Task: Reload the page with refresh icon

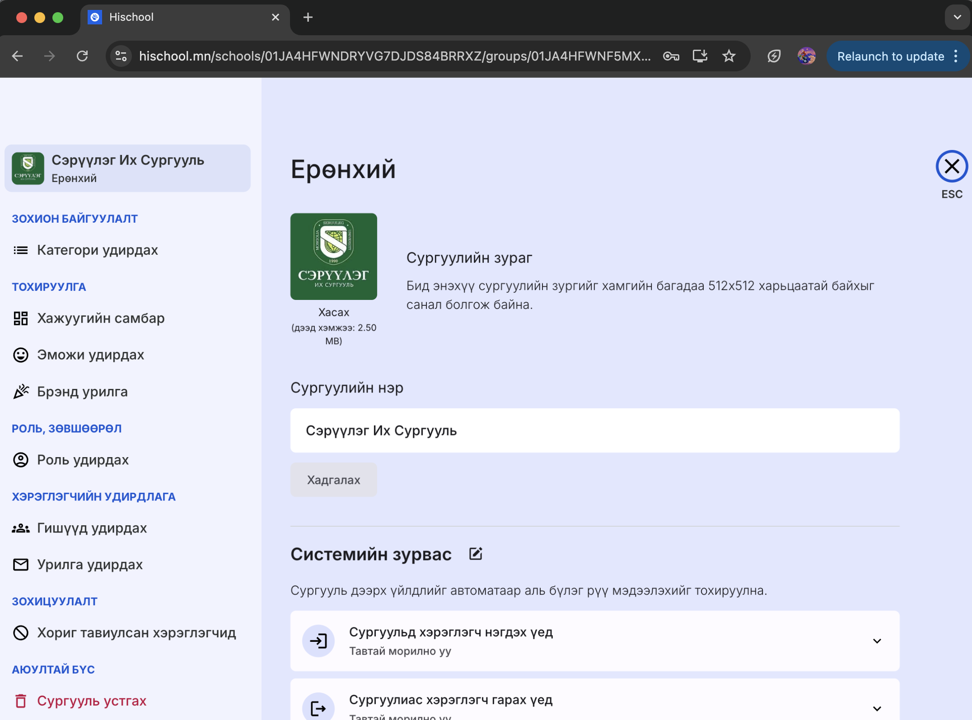Action: [82, 56]
